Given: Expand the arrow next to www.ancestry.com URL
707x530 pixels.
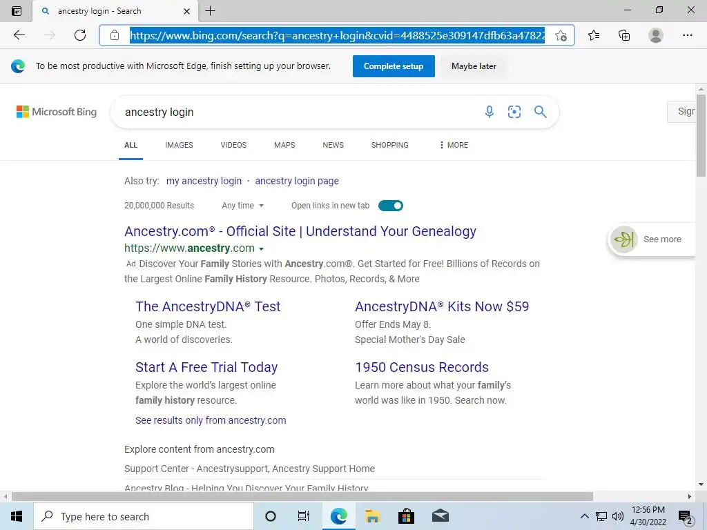Looking at the screenshot, I should pyautogui.click(x=262, y=248).
